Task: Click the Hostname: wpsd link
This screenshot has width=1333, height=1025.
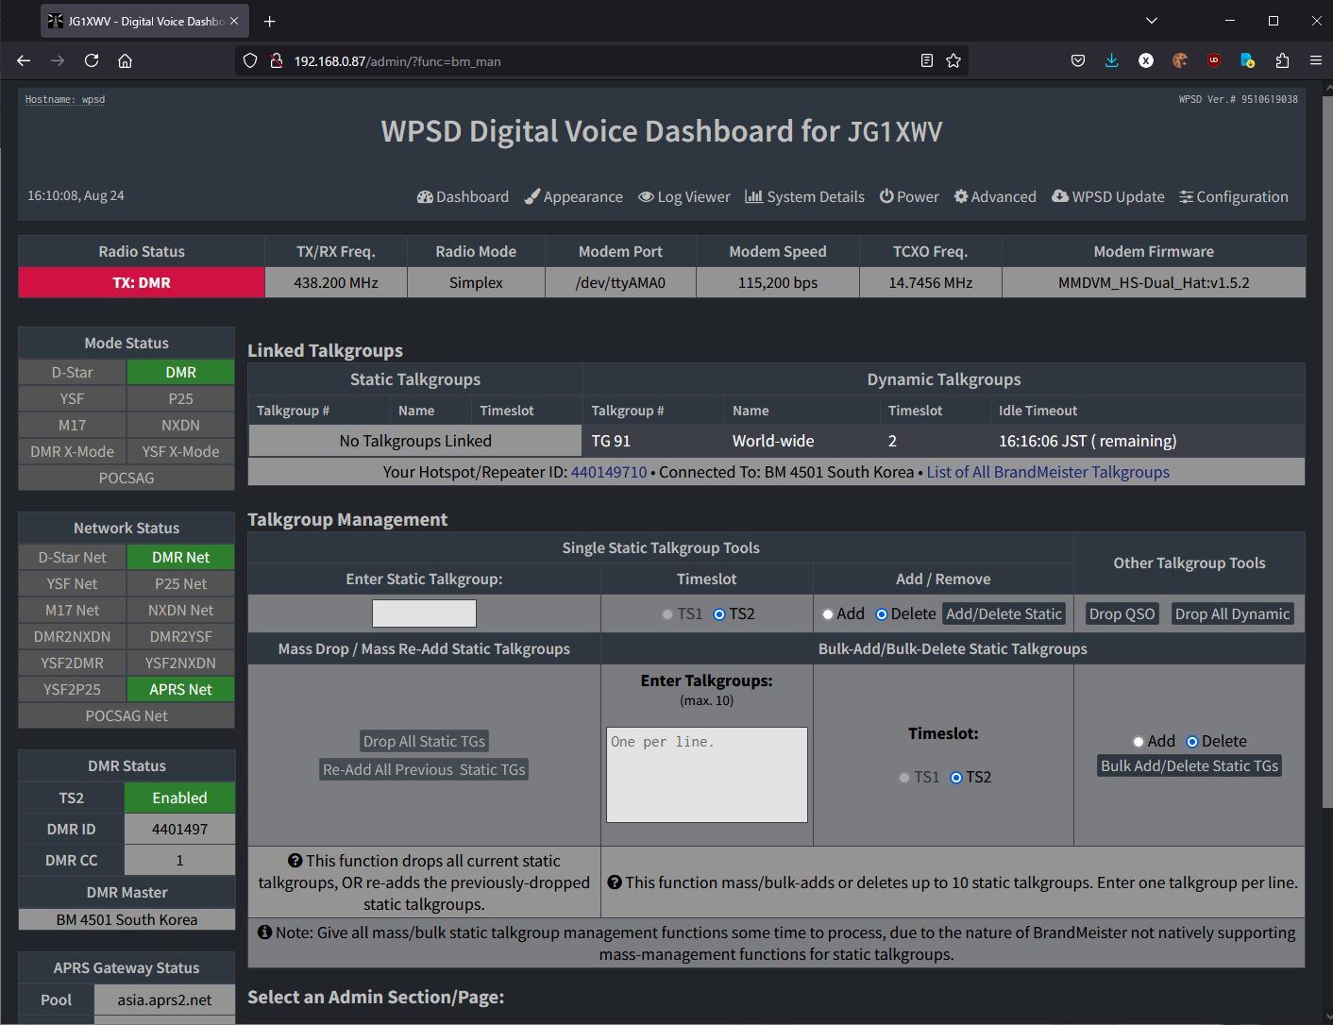Action: (65, 99)
